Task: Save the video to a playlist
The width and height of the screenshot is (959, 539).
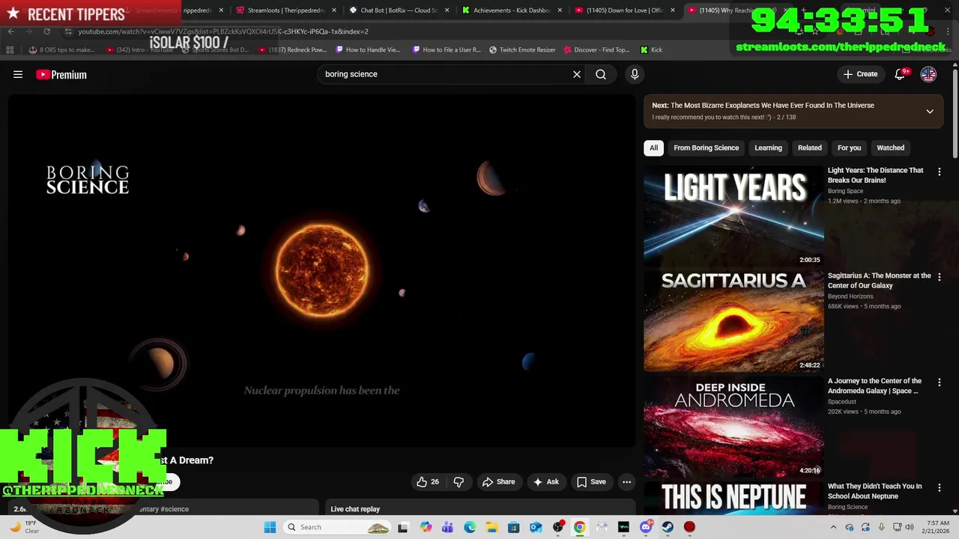Action: tap(591, 482)
